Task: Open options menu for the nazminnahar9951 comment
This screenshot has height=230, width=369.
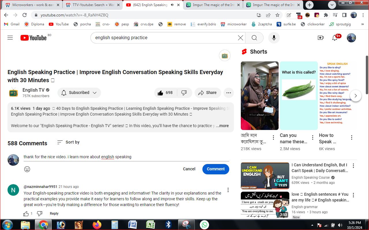Action: [228, 190]
